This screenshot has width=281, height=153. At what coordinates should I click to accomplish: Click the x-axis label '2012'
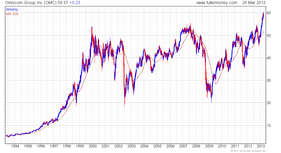248,146
